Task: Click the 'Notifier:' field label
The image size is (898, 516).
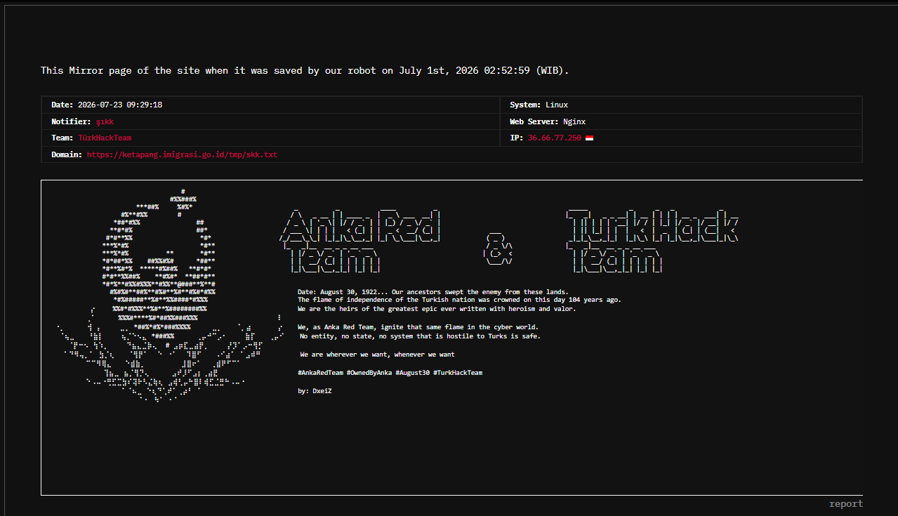Action: click(x=72, y=121)
